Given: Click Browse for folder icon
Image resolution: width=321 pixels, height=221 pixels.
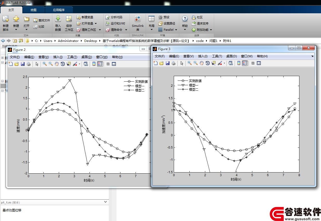Looking at the screenshot, I should [21, 41].
